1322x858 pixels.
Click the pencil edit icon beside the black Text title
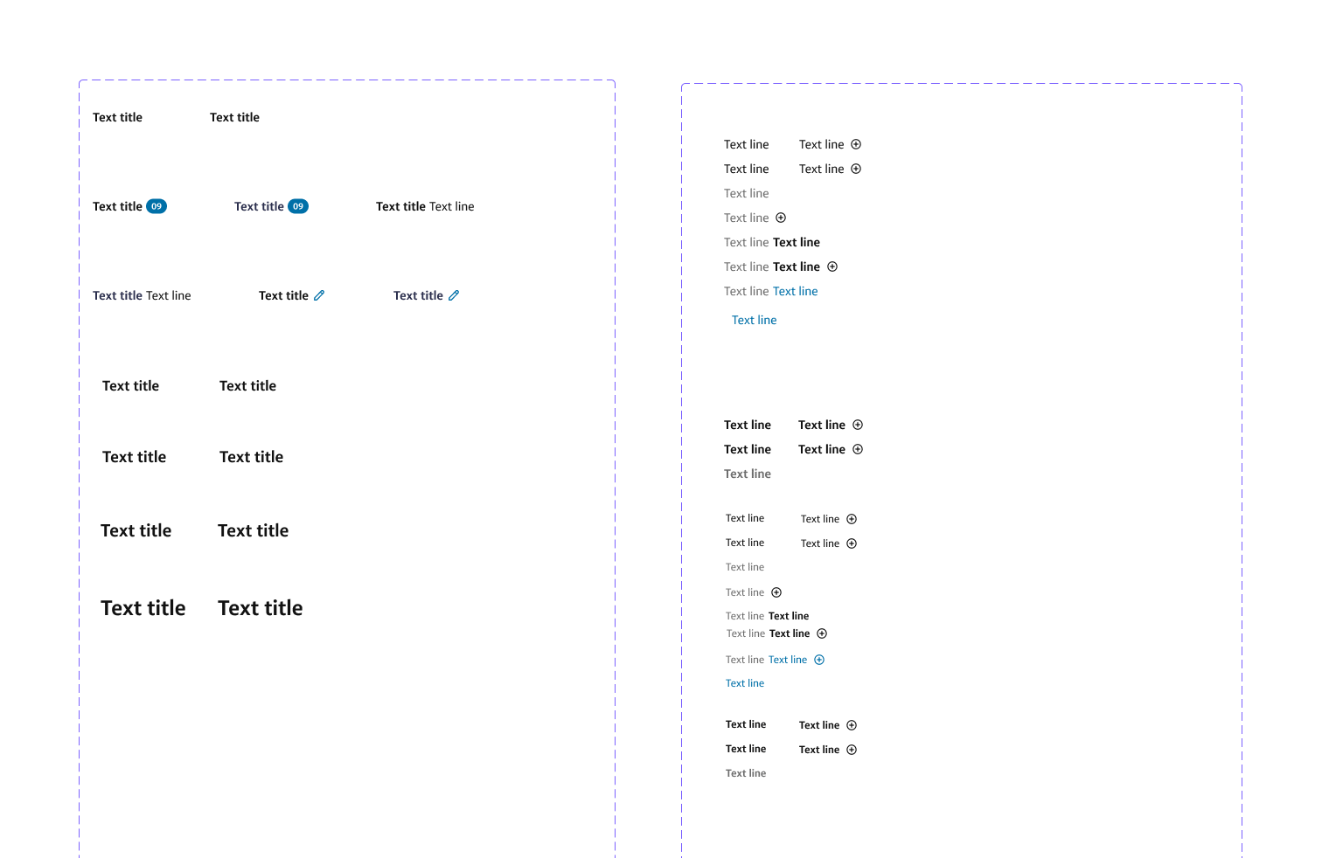click(x=319, y=295)
